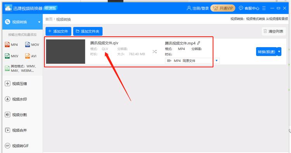Viewport: 291px width, 153px height.
Task: Expand the 视频转换 sidebar dropdown
Action: point(39,22)
